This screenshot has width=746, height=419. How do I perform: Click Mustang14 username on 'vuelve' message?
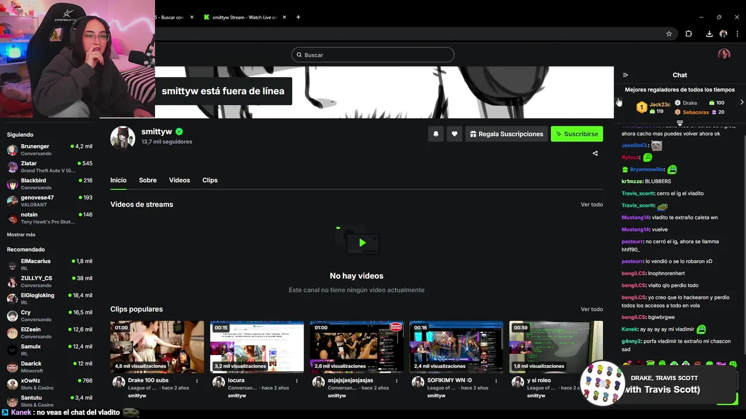click(x=635, y=229)
